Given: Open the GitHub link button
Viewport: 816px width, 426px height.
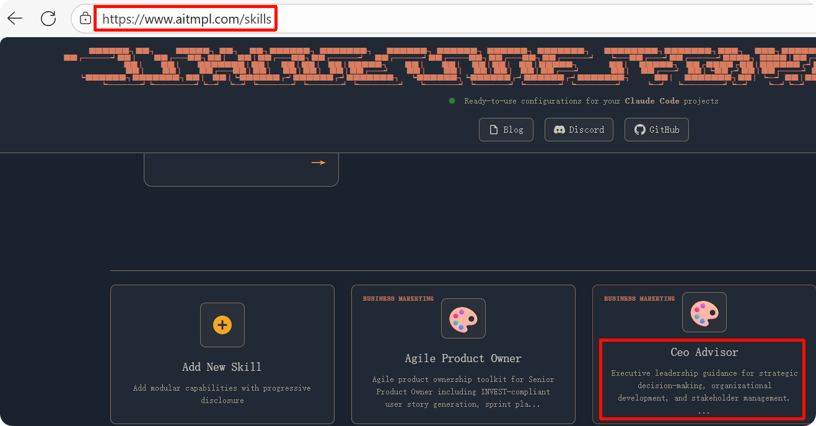Looking at the screenshot, I should (x=657, y=130).
